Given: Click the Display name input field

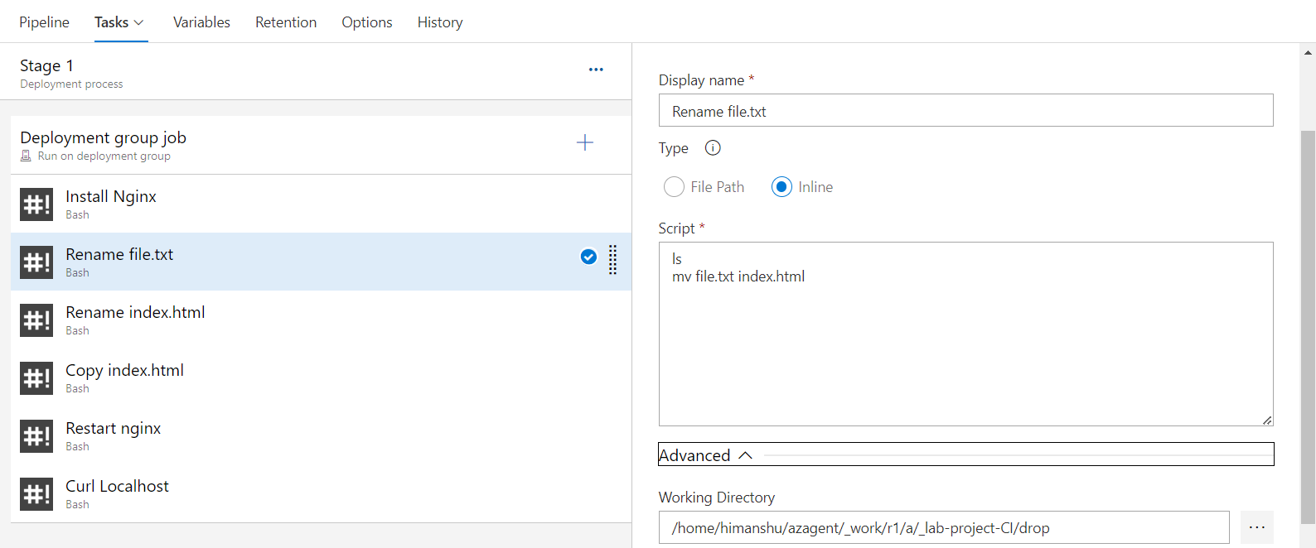Looking at the screenshot, I should (965, 111).
